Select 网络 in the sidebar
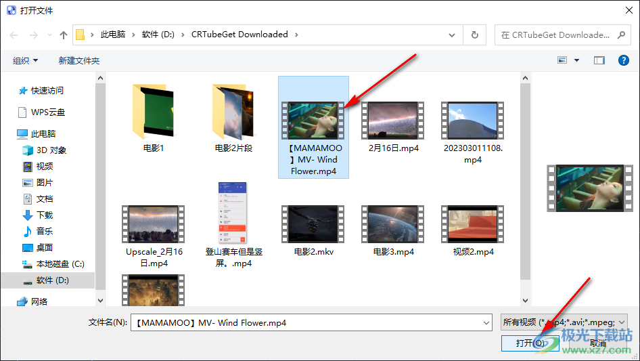This screenshot has height=361, width=640. pos(32,301)
